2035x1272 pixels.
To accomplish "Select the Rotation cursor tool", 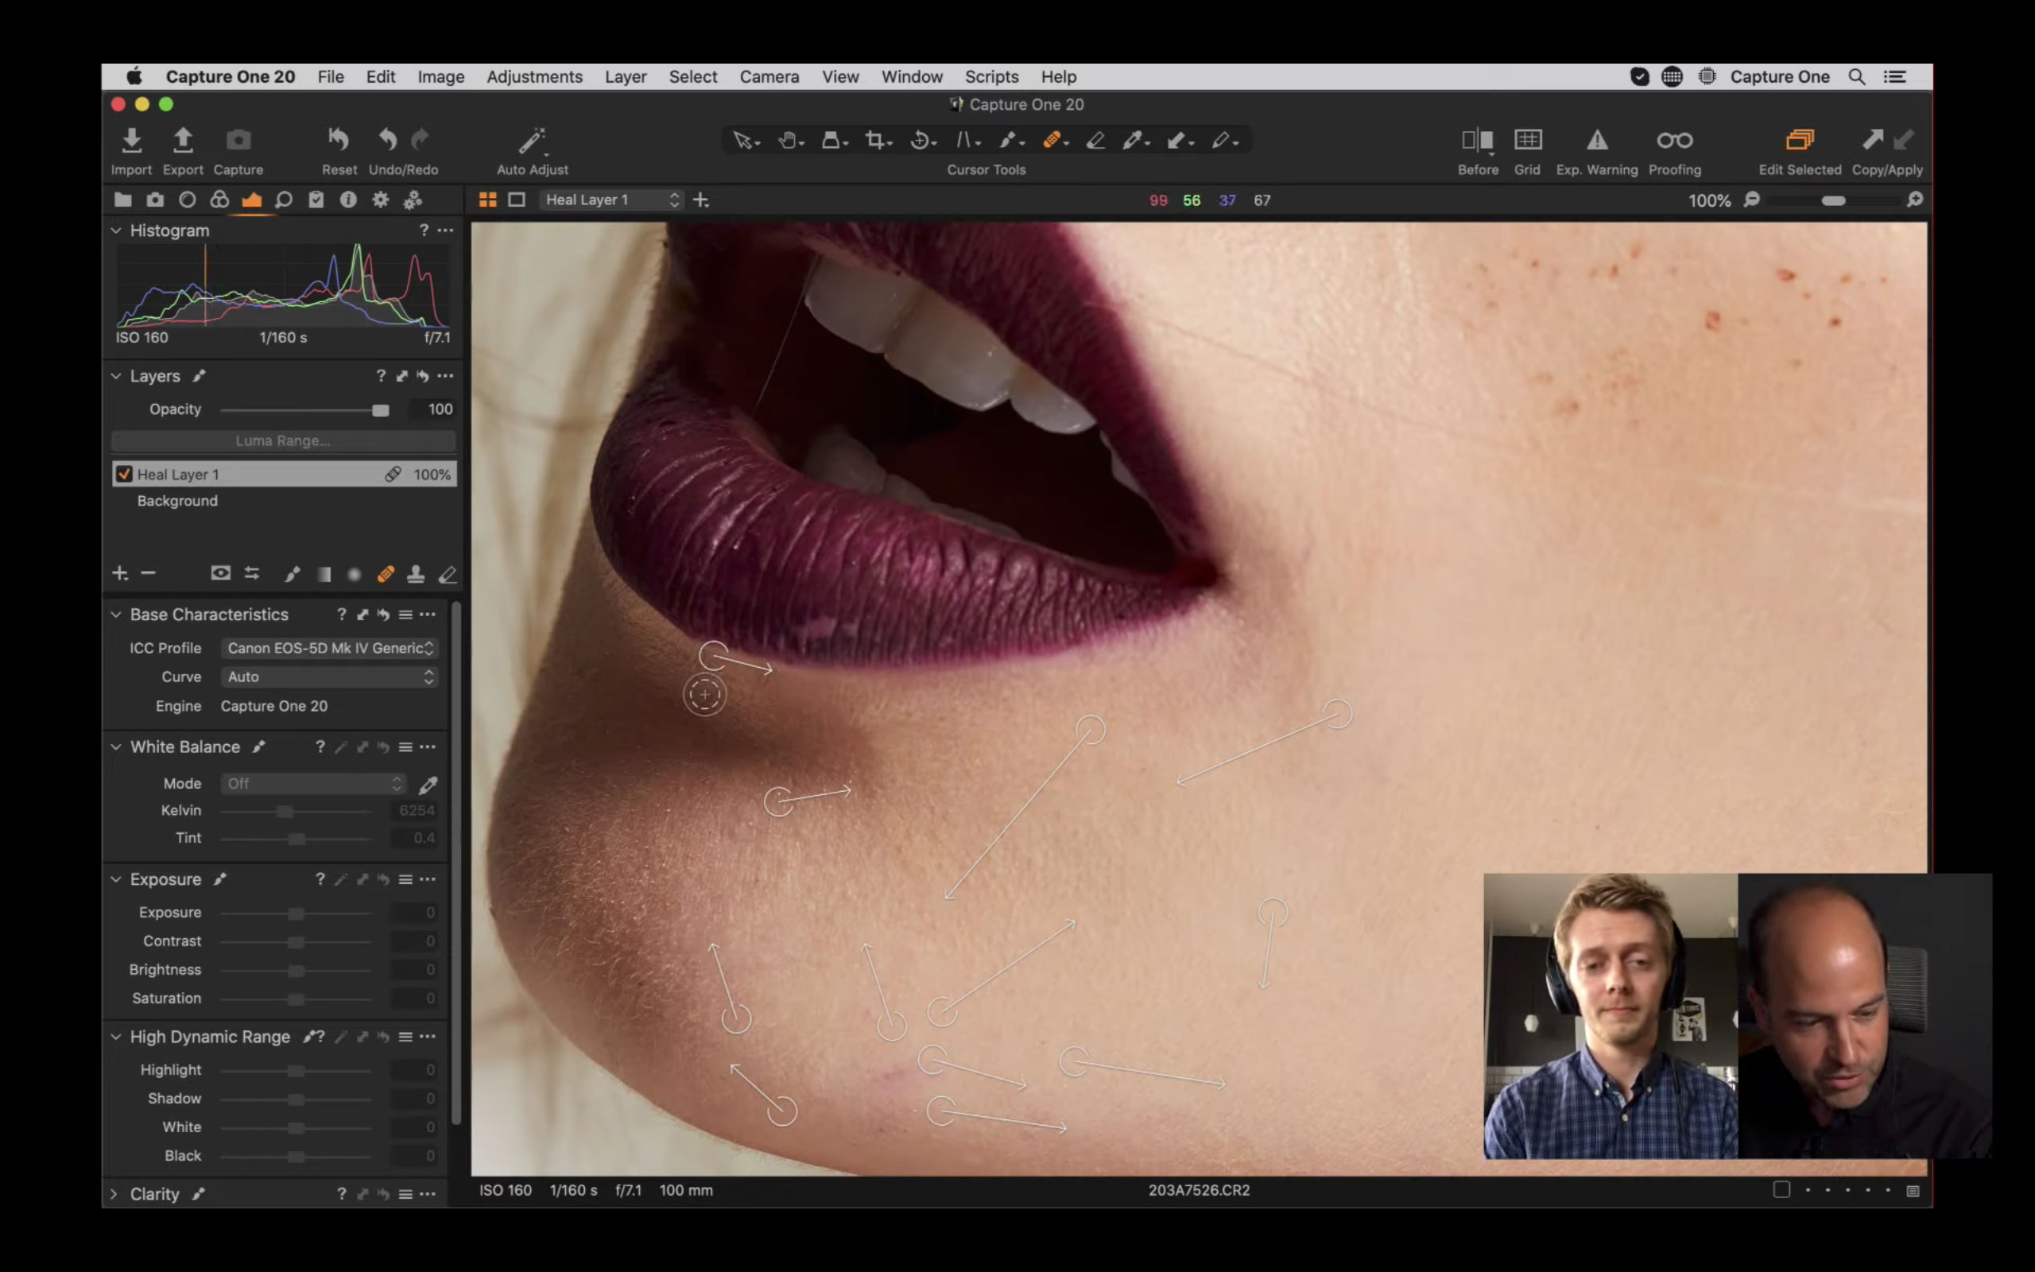I will coord(922,141).
